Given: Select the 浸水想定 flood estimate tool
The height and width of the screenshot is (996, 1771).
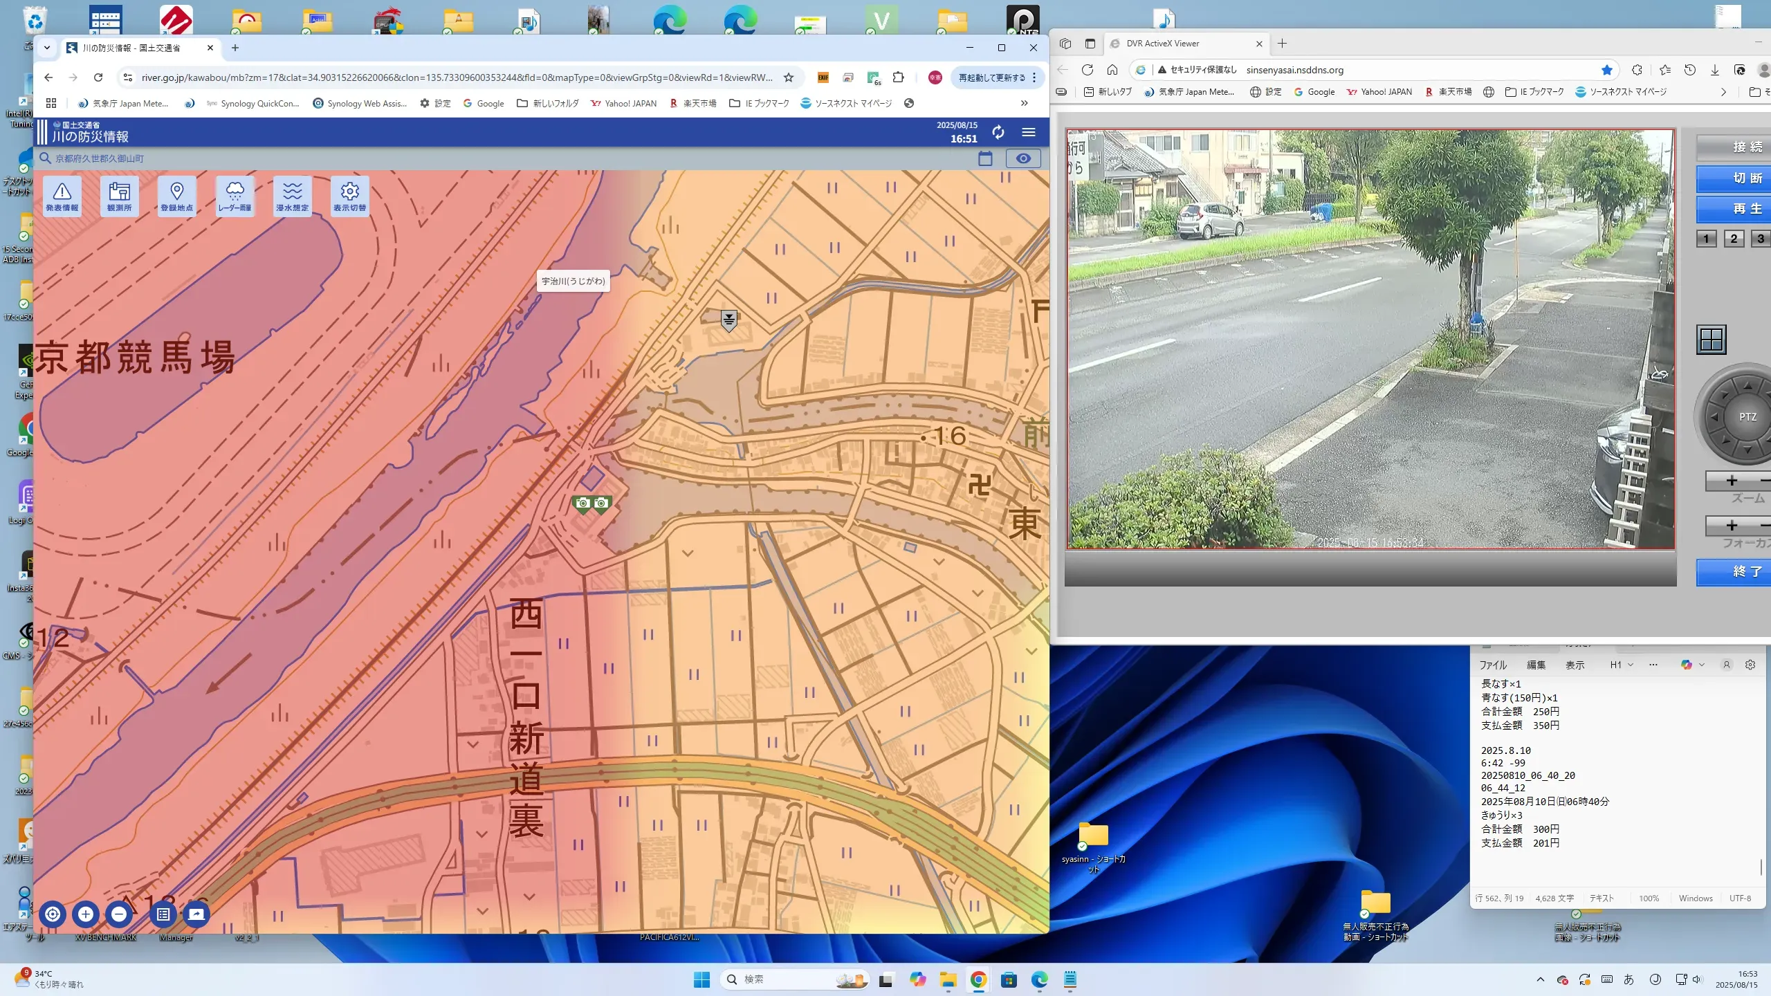Looking at the screenshot, I should tap(292, 196).
